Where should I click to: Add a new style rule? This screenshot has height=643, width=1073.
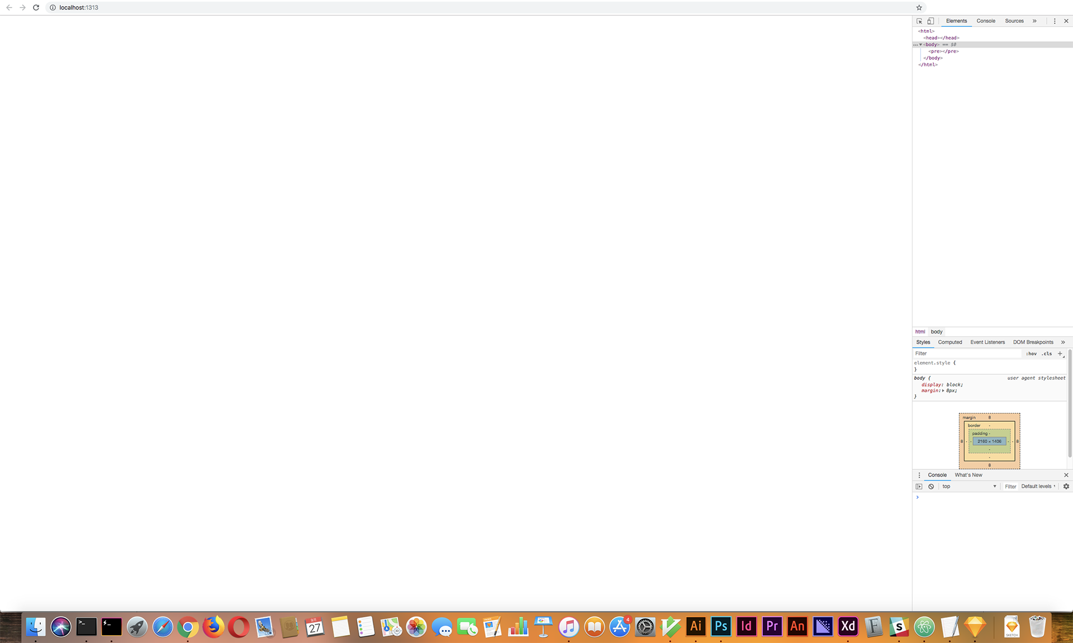[x=1060, y=354]
